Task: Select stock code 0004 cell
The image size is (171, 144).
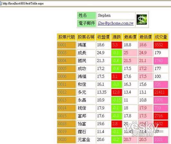Action: coord(67,61)
